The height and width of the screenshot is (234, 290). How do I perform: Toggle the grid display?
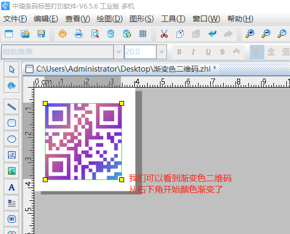(x=143, y=34)
